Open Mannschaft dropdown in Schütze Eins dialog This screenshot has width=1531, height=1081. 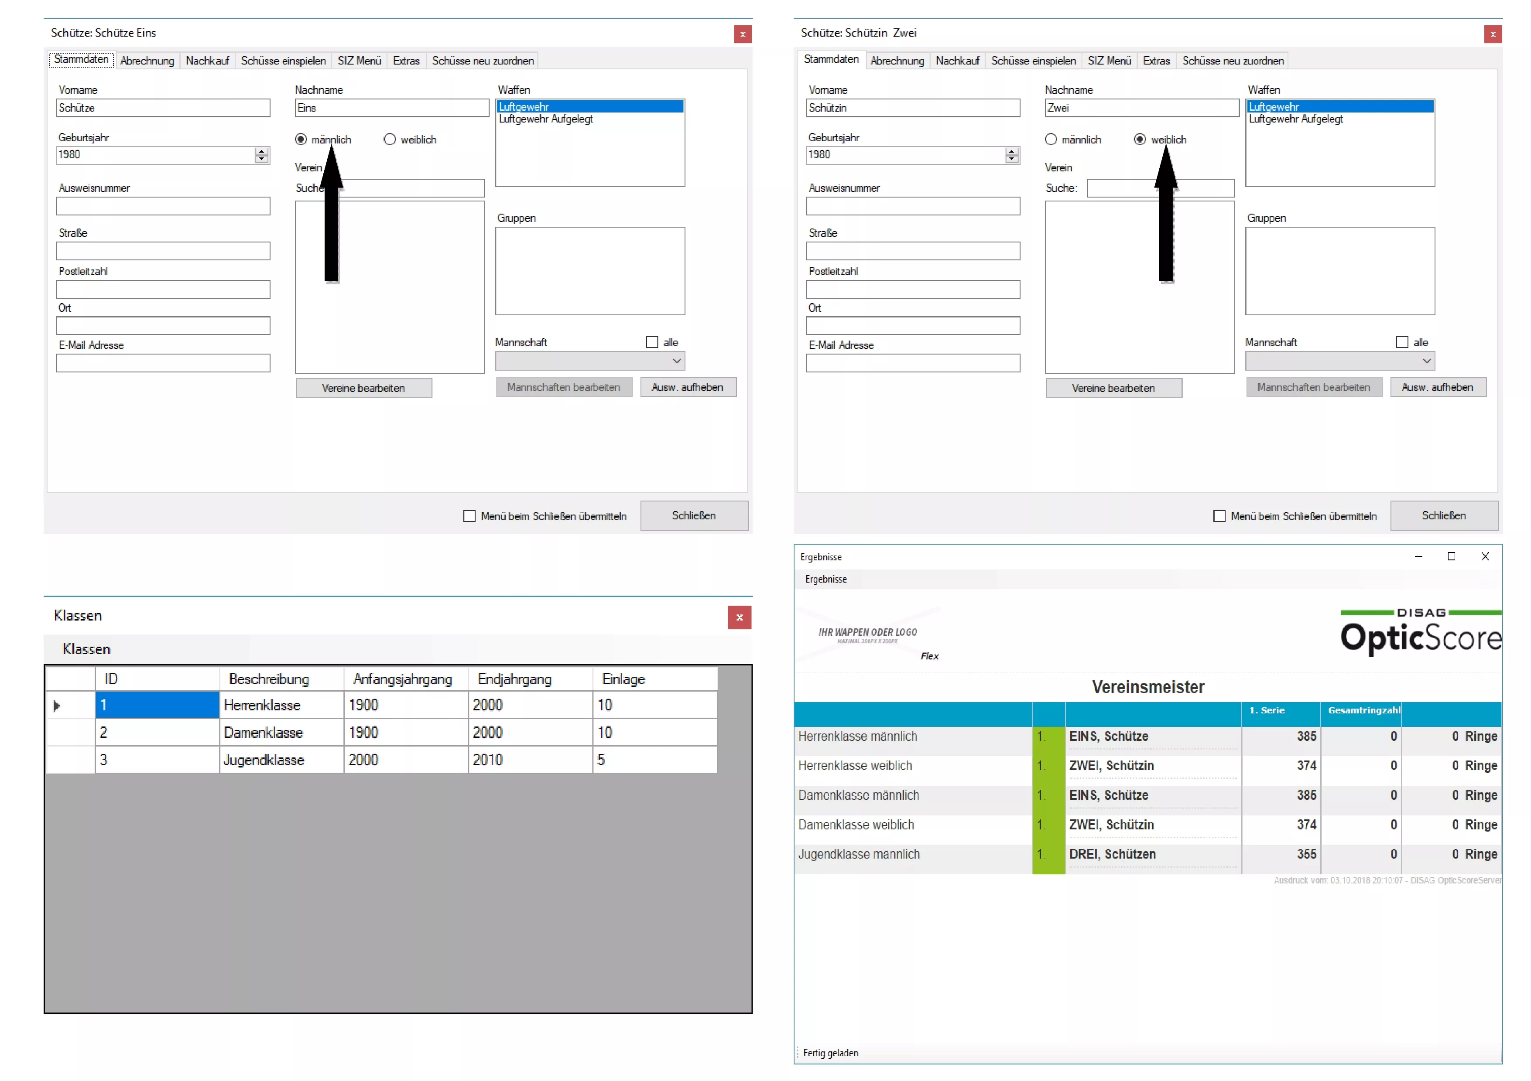pyautogui.click(x=676, y=361)
